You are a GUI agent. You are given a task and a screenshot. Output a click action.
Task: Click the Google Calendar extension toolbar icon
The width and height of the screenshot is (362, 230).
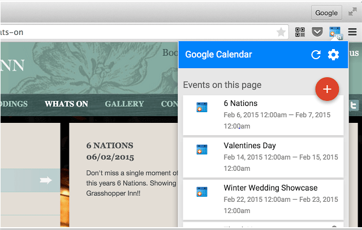(335, 33)
